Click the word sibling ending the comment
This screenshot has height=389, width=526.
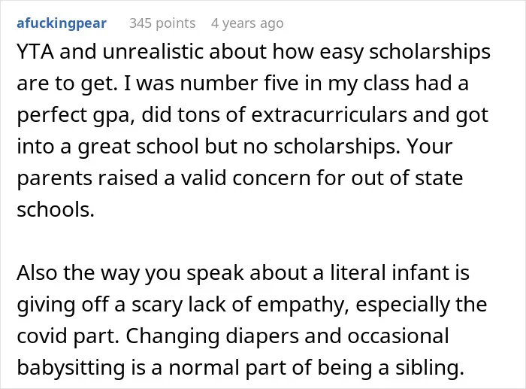click(429, 368)
